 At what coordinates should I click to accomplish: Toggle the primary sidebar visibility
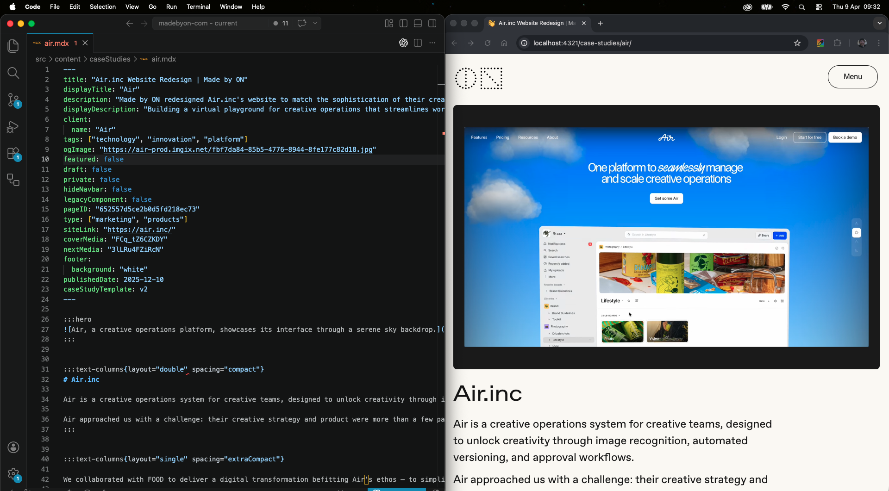pyautogui.click(x=403, y=23)
